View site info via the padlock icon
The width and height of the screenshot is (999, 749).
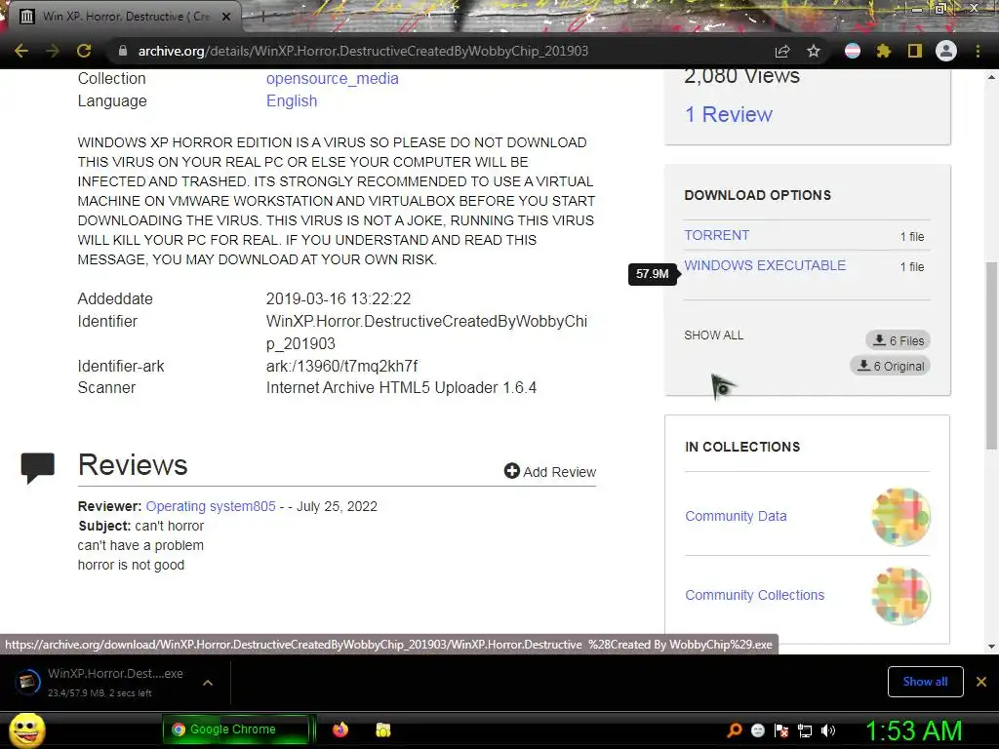122,51
